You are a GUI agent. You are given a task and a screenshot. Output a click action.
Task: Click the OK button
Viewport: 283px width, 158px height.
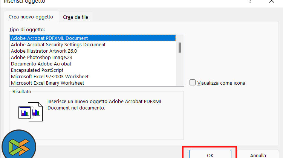(x=210, y=155)
